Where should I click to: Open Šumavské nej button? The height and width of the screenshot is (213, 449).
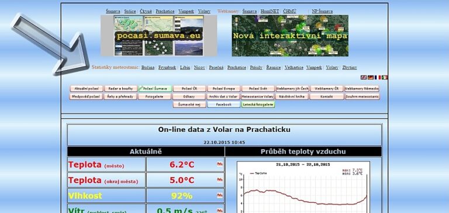click(x=189, y=104)
